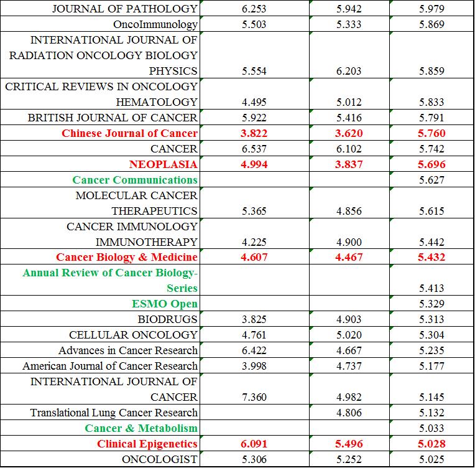Select American Journal of Cancer Research cell
Screen dimensions: 475x468
pyautogui.click(x=100, y=365)
